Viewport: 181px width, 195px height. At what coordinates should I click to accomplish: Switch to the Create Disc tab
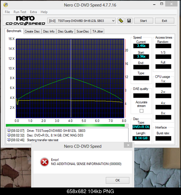coord(32,31)
